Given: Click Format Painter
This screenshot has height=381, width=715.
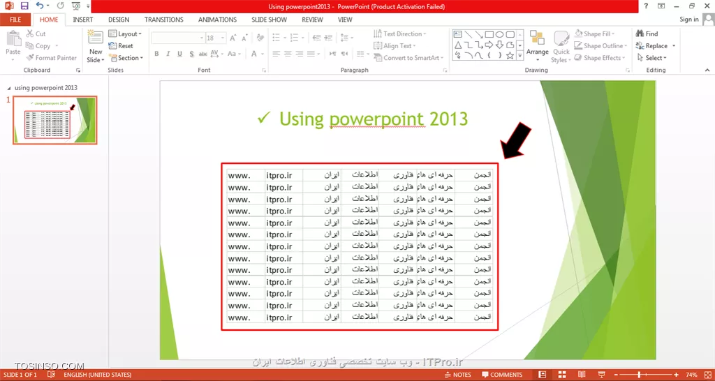Looking at the screenshot, I should click(51, 58).
